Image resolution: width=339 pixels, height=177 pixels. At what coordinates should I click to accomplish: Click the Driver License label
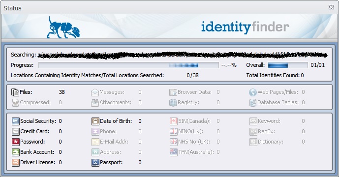[x=37, y=162]
